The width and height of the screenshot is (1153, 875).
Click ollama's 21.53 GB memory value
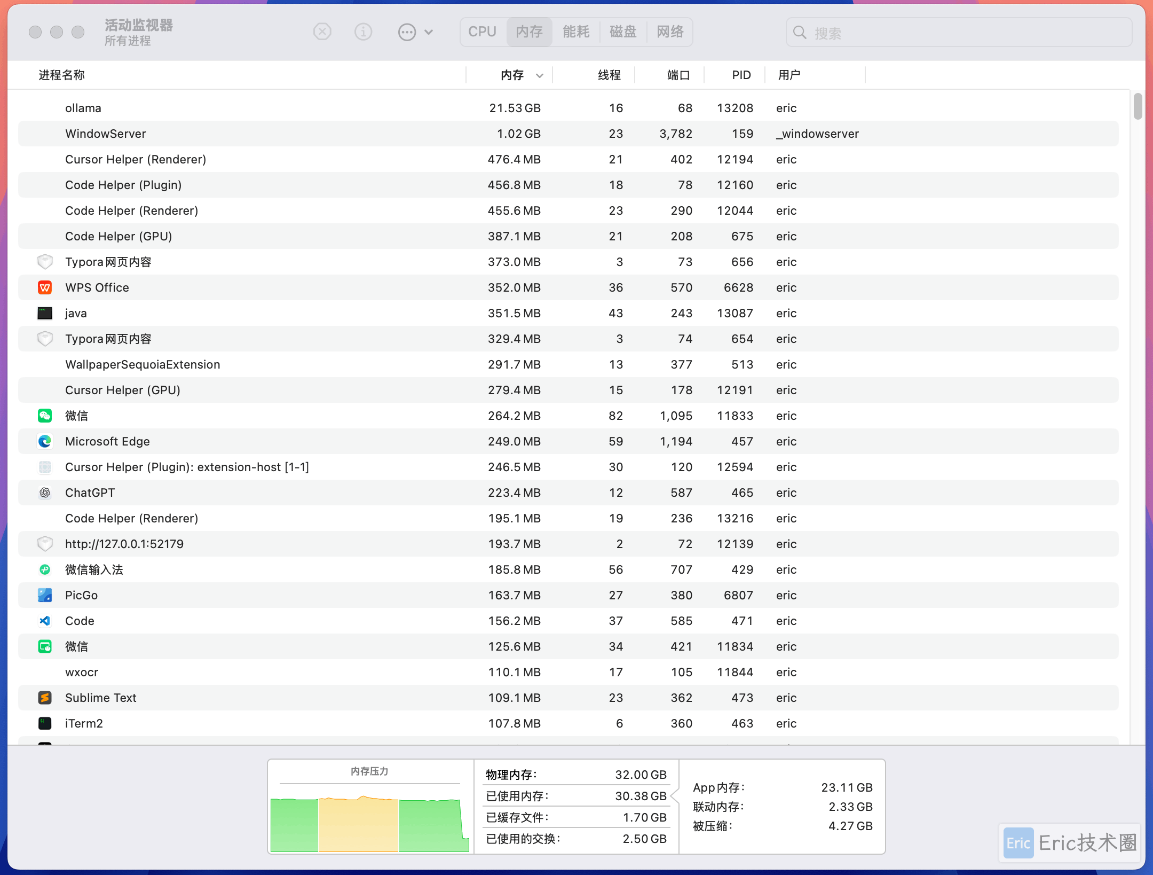coord(515,108)
